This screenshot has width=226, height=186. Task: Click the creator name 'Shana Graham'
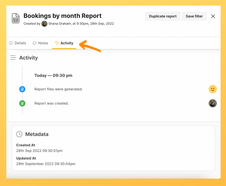pyautogui.click(x=59, y=24)
